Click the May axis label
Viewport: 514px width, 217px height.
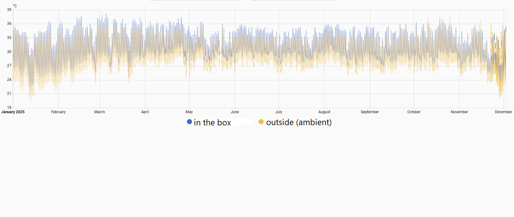189,112
